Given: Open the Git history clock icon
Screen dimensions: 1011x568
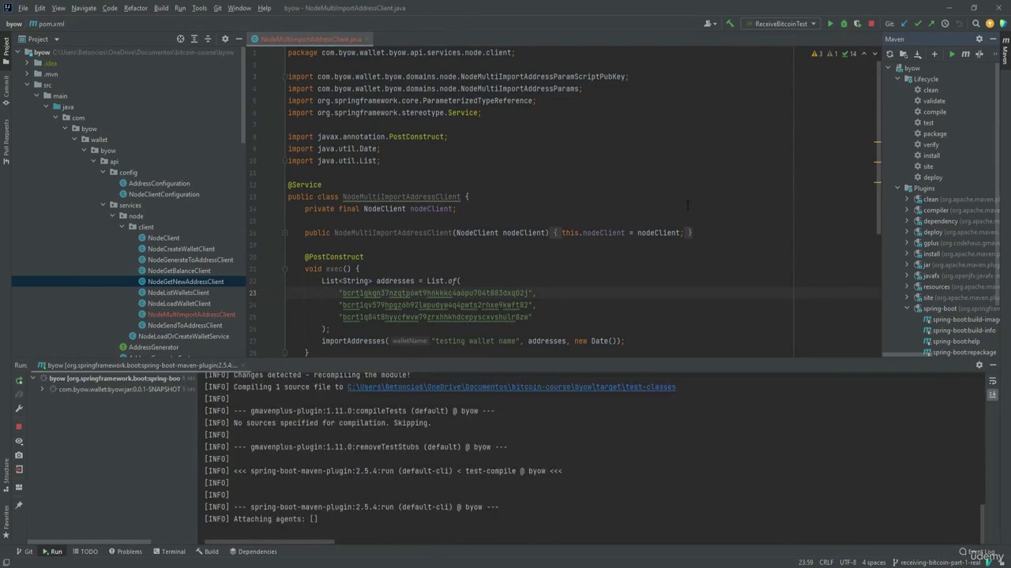Looking at the screenshot, I should tap(945, 24).
